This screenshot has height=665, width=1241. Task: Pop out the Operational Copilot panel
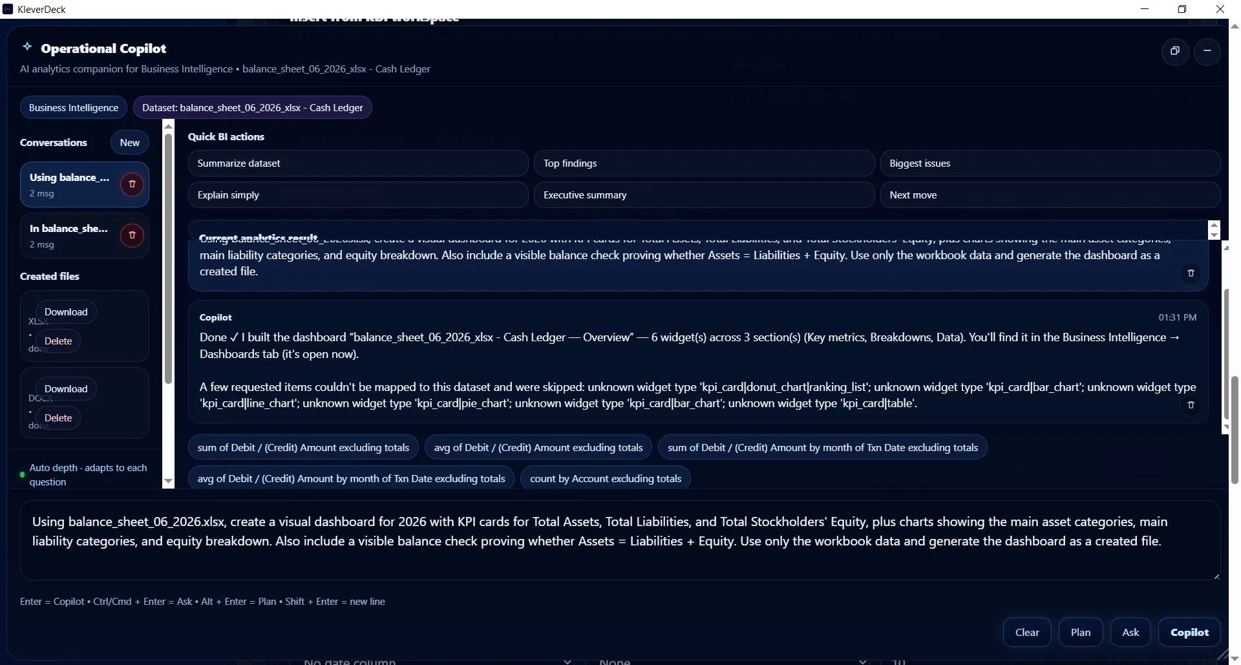pos(1175,51)
